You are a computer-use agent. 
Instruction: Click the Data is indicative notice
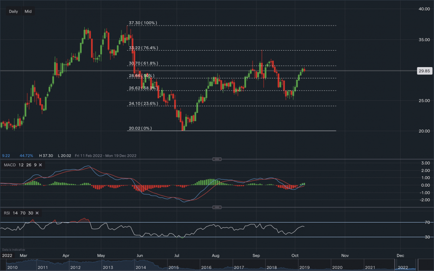pos(15,250)
